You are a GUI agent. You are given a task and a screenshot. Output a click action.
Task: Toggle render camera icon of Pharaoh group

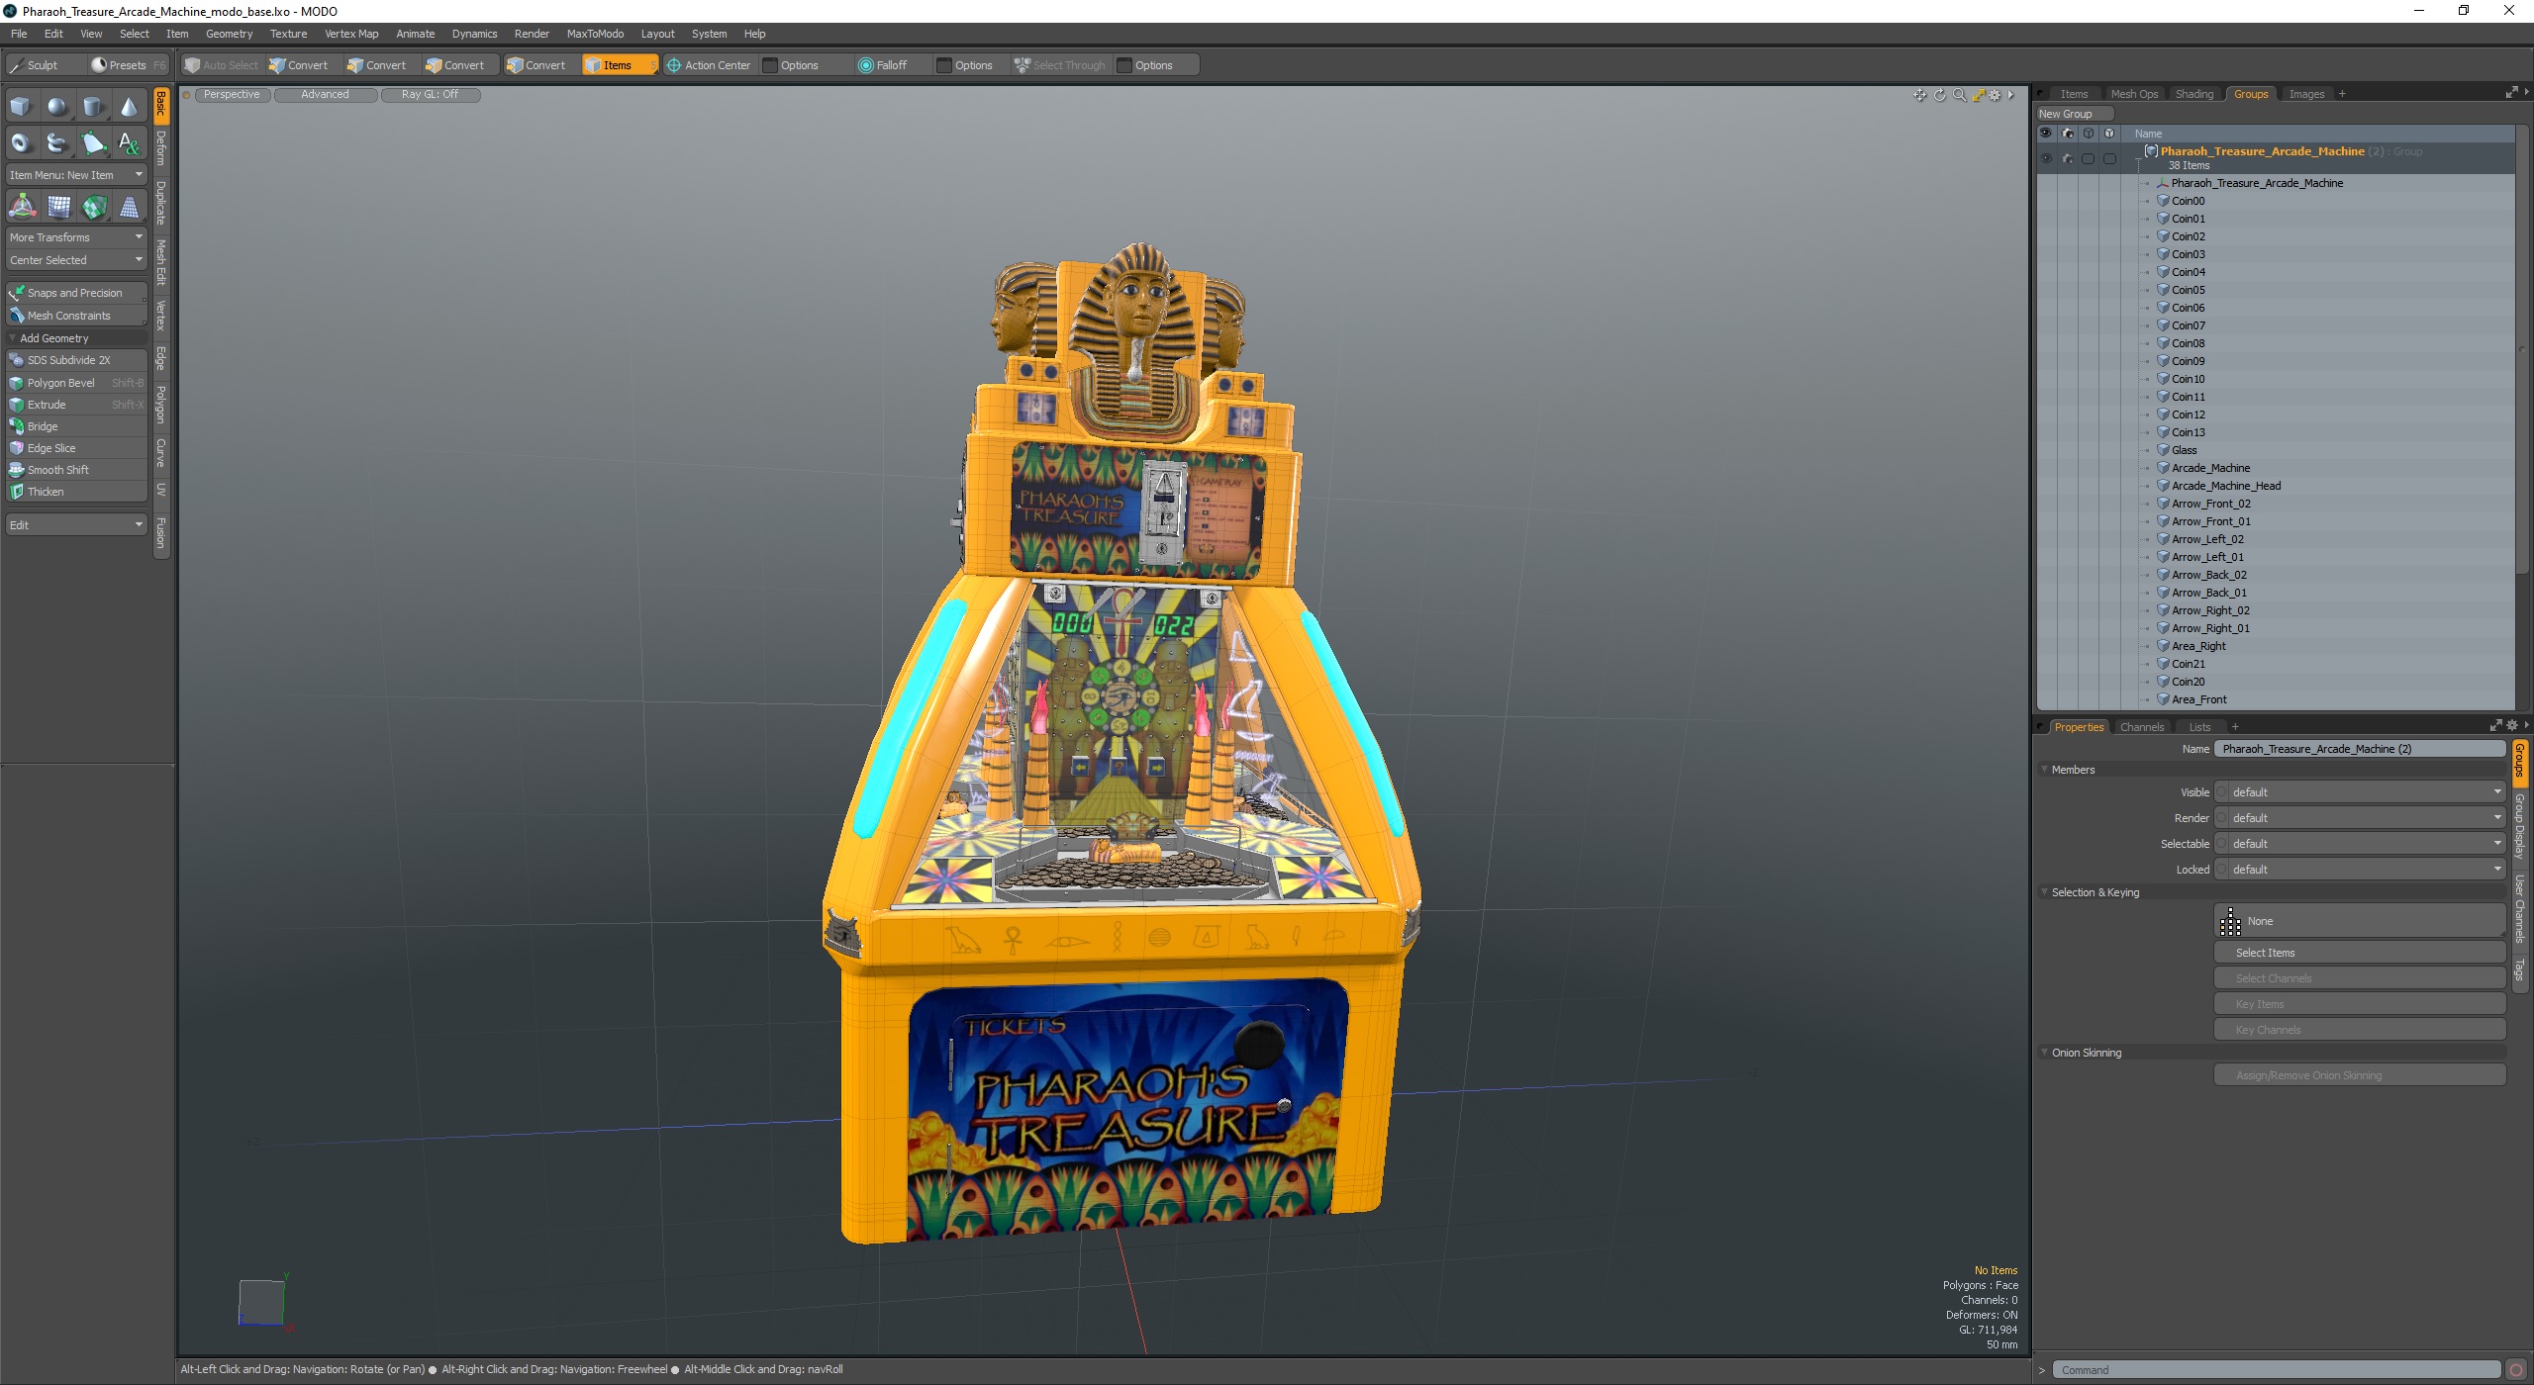pos(2068,158)
